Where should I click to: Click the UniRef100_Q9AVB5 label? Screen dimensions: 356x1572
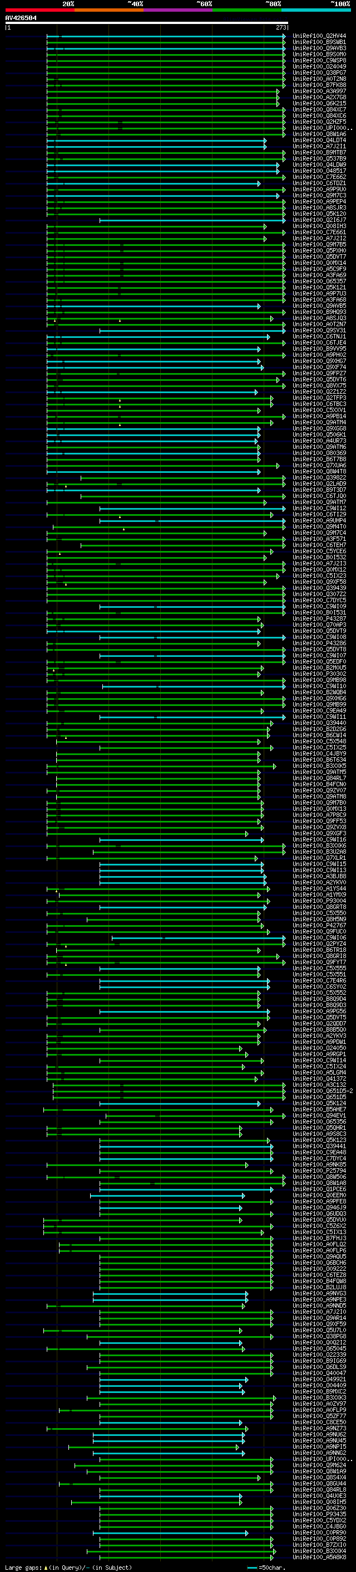pyautogui.click(x=319, y=306)
